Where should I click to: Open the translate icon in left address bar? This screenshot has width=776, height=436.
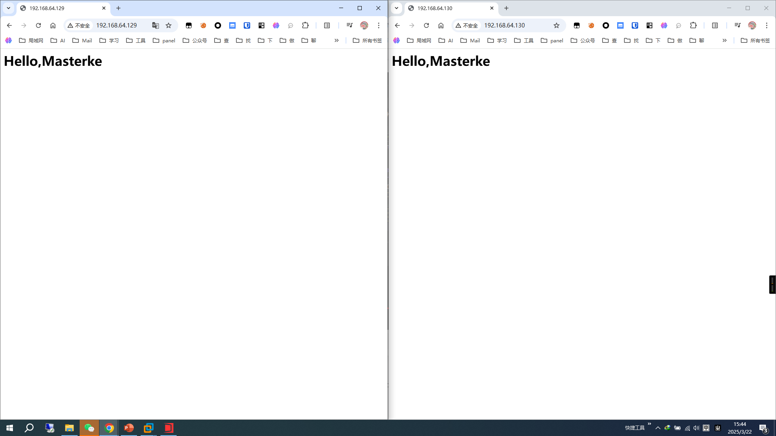[156, 25]
